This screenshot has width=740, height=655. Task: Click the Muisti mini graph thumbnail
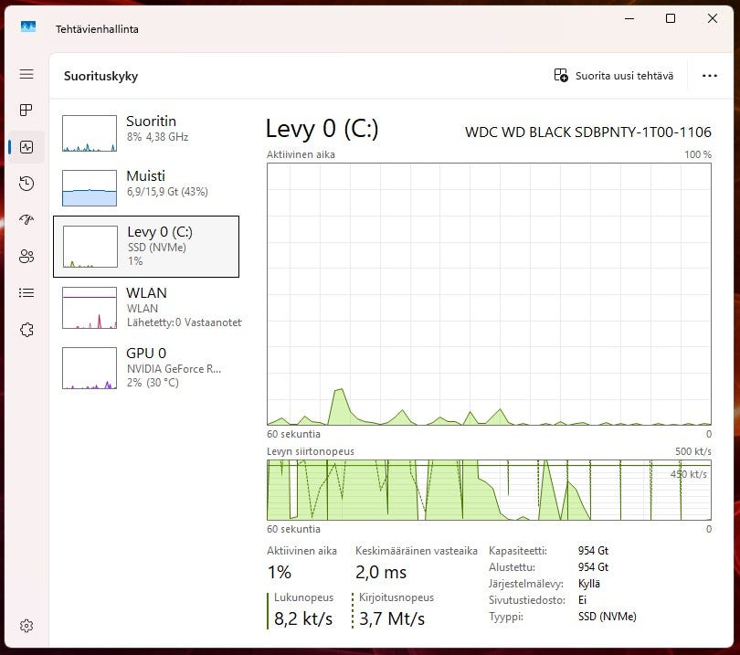click(90, 188)
